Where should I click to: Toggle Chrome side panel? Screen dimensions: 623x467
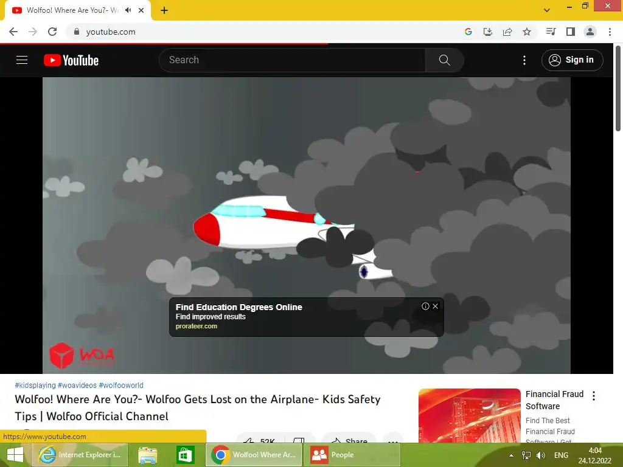[x=571, y=32]
